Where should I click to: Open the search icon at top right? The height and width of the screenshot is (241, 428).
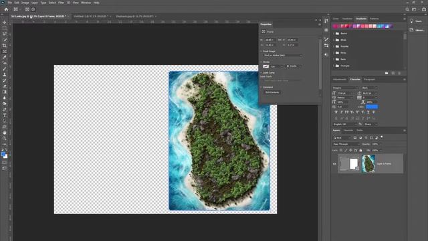point(407,9)
